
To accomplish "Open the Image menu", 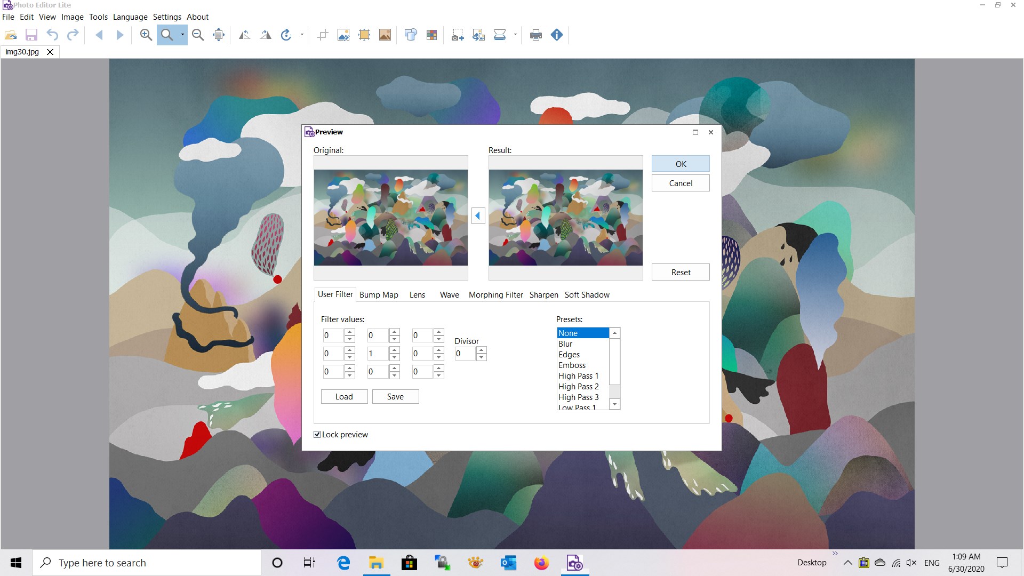I will coord(72,17).
